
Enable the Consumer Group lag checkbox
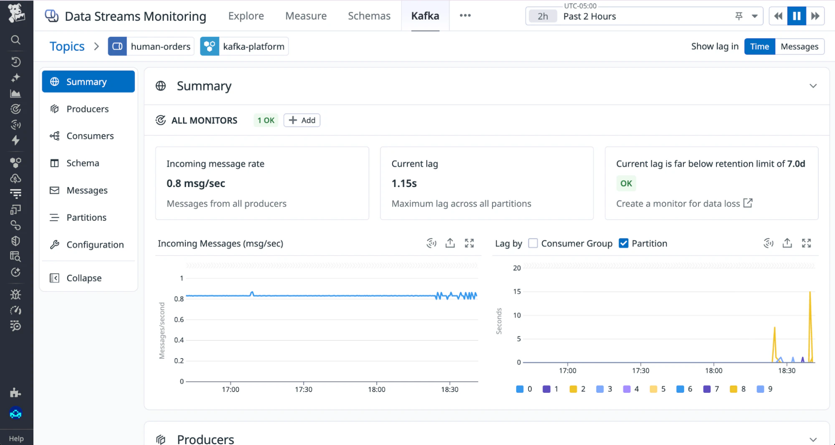pos(533,243)
